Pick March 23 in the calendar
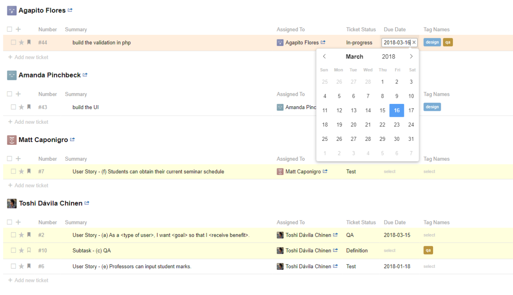This screenshot has height=295, width=513. click(397, 125)
